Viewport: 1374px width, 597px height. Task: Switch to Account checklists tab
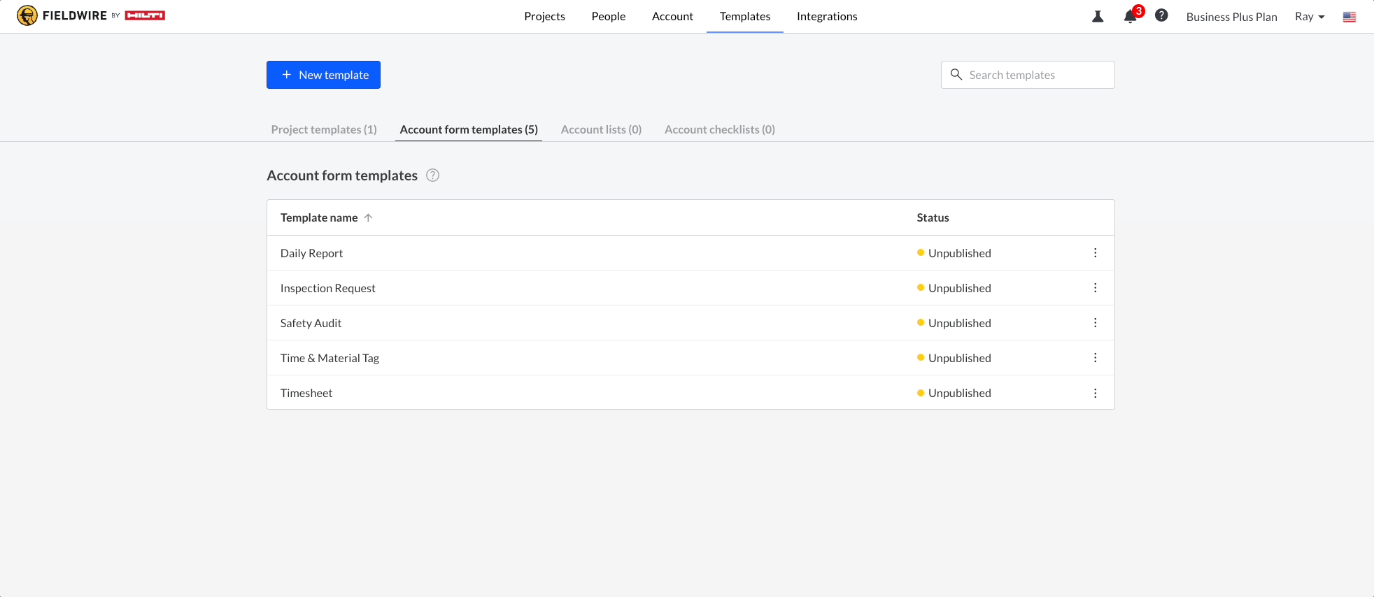point(719,129)
